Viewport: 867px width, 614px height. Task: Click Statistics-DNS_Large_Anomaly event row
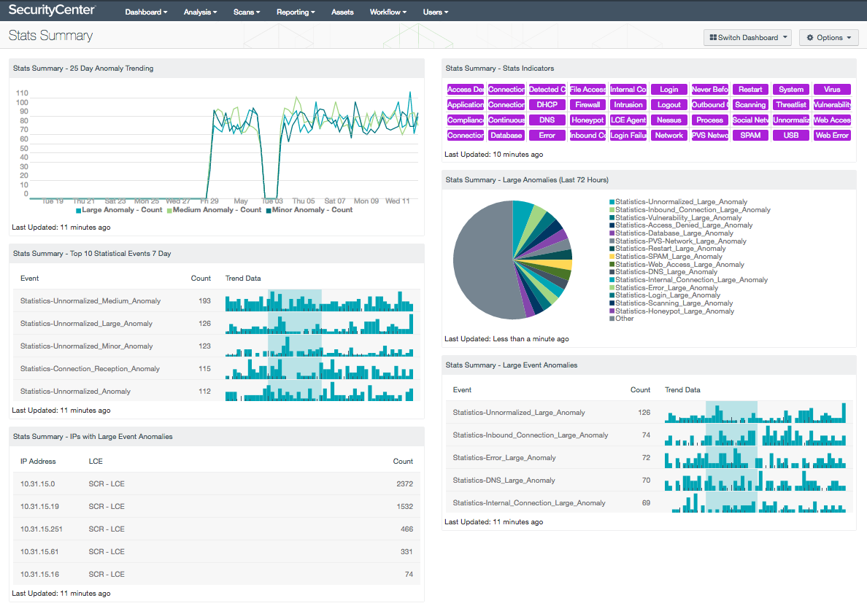point(649,481)
